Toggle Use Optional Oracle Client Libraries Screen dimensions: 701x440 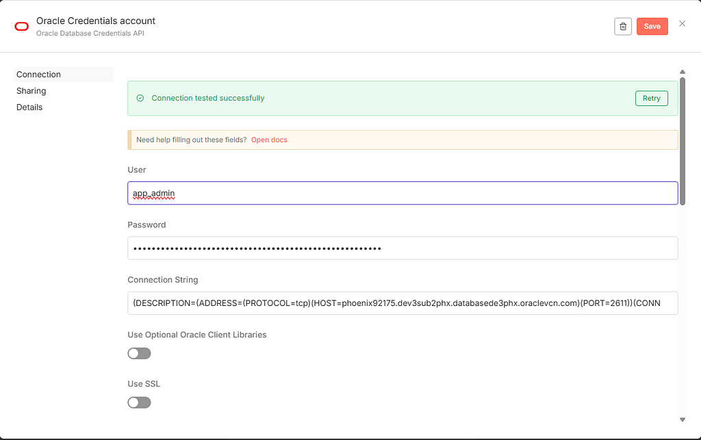click(139, 353)
